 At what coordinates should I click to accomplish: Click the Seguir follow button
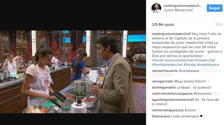tap(214, 8)
